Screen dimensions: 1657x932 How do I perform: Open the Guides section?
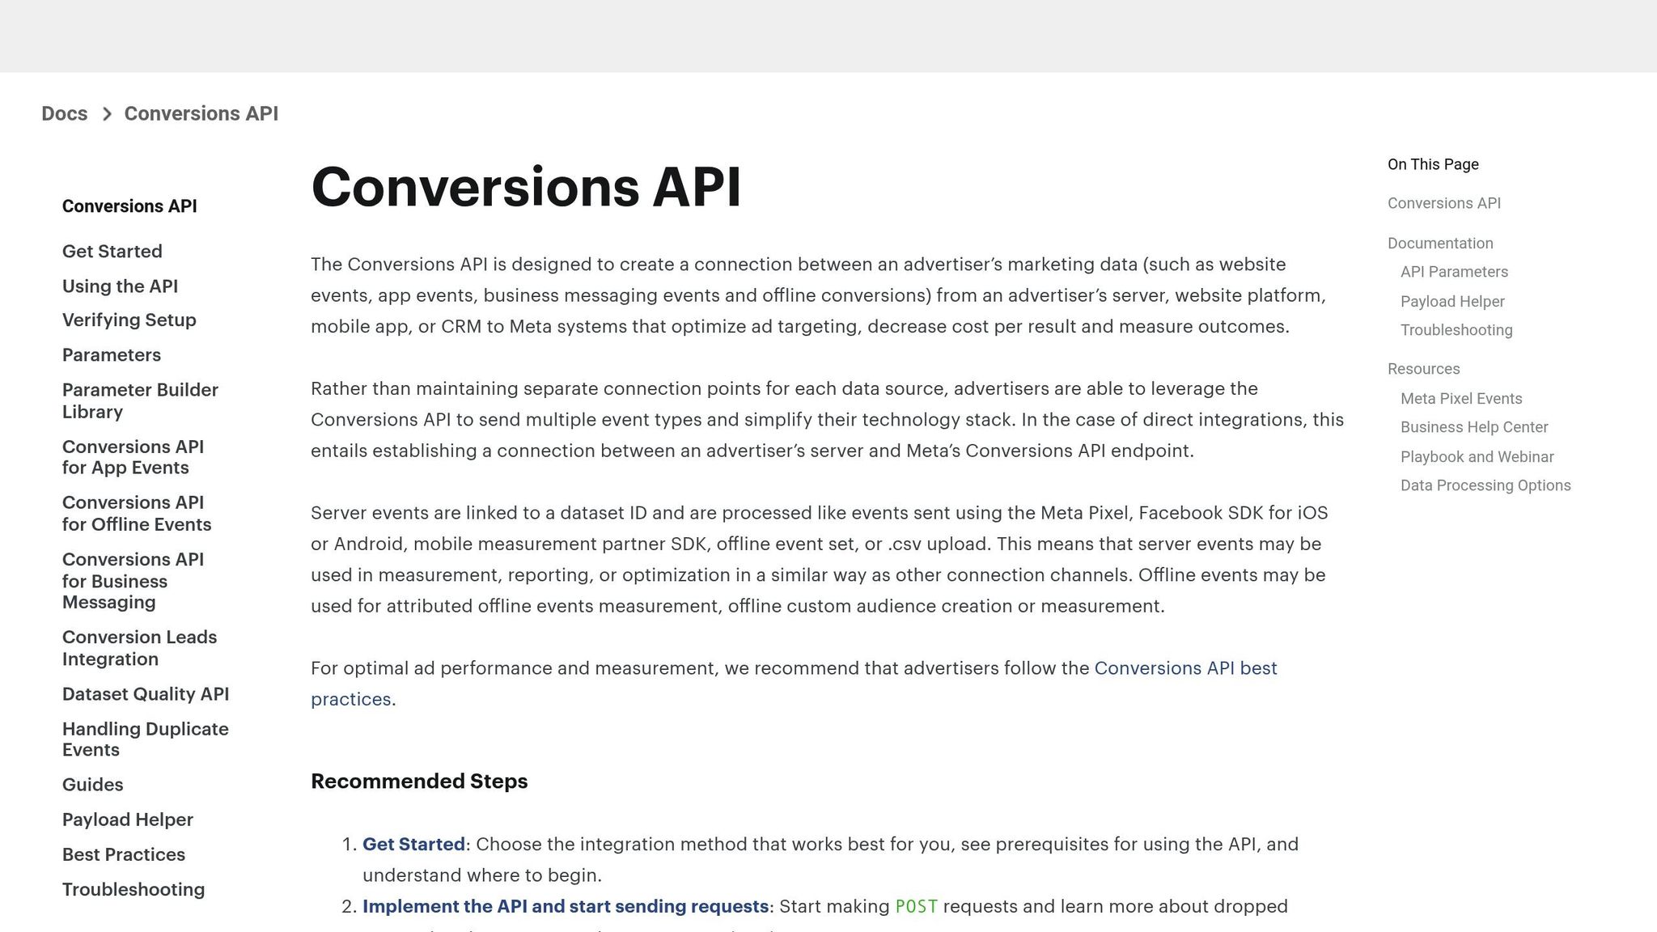click(92, 784)
